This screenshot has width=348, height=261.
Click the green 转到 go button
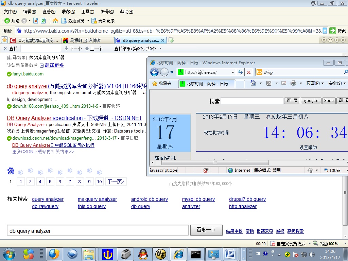click(x=337, y=31)
